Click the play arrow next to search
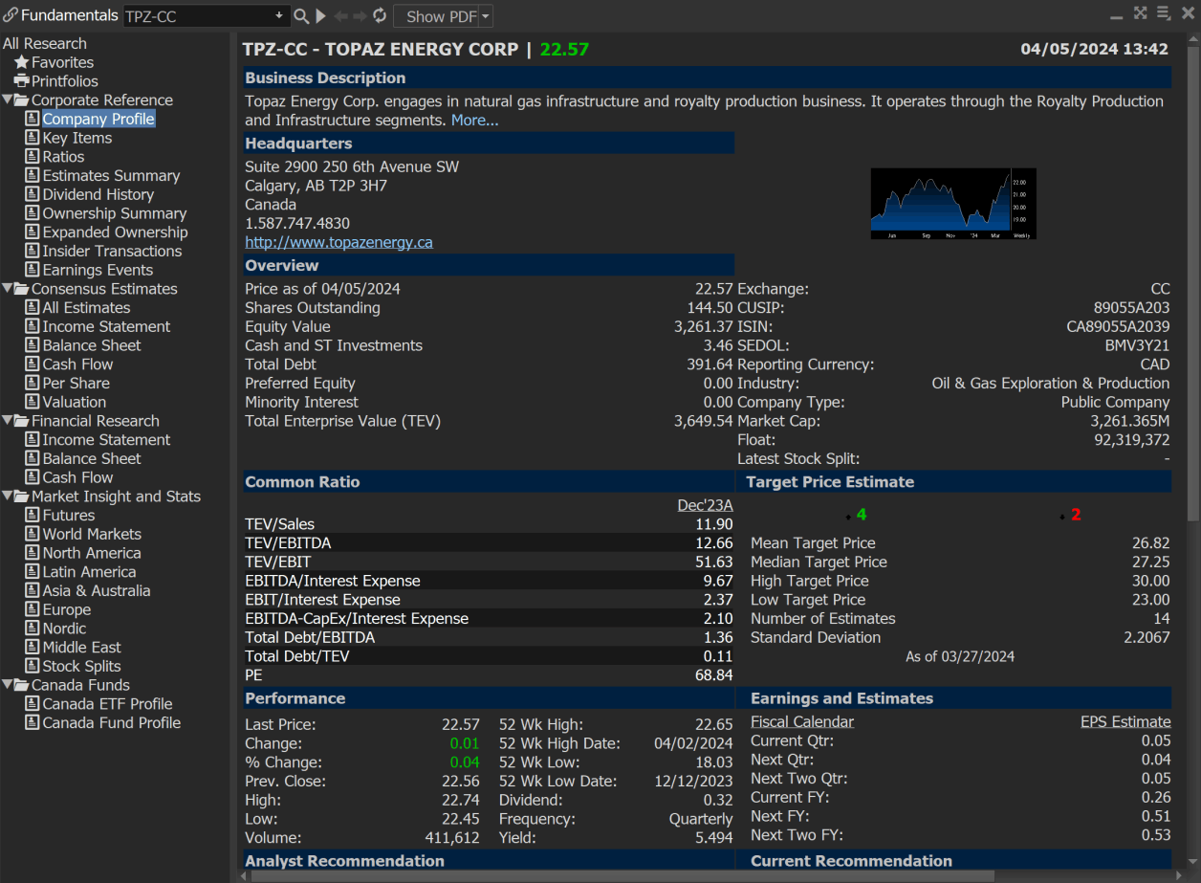This screenshot has height=883, width=1201. 321,15
